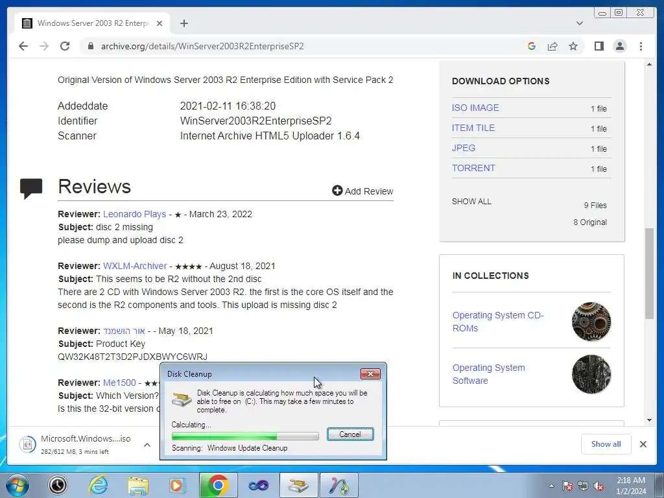Open the clock app in taskbar
Image resolution: width=664 pixels, height=498 pixels.
pyautogui.click(x=58, y=485)
